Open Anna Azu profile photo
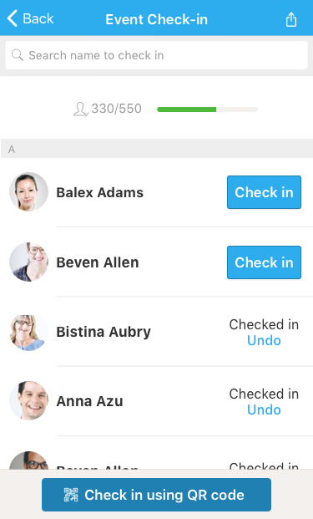Screen dimensions: 313x519 [28, 401]
